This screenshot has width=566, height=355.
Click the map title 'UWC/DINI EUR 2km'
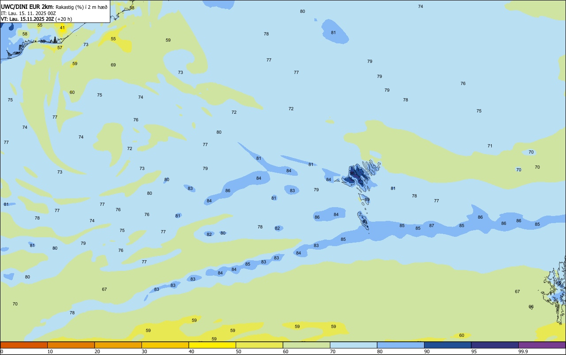tap(27, 7)
